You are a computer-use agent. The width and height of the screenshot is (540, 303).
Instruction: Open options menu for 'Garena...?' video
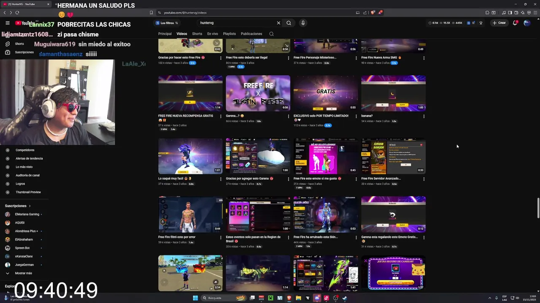pyautogui.click(x=289, y=116)
